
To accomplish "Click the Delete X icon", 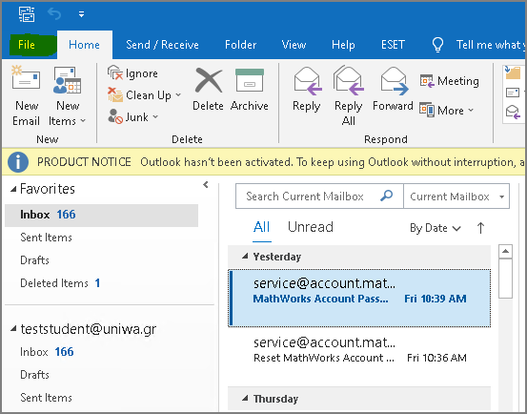I will click(209, 80).
